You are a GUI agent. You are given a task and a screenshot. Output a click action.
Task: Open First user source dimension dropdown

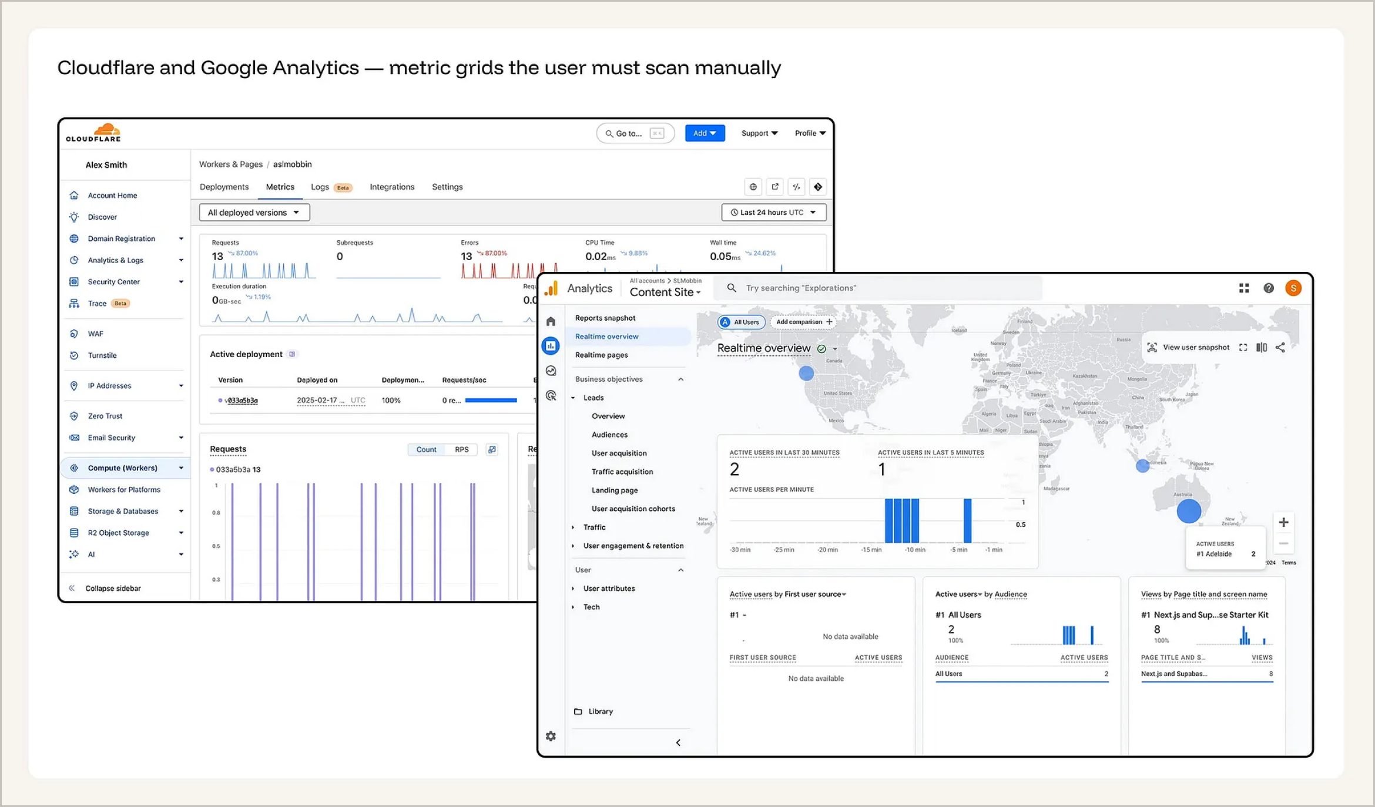click(x=816, y=594)
